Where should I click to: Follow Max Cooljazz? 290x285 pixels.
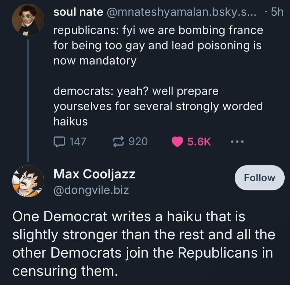click(x=259, y=178)
